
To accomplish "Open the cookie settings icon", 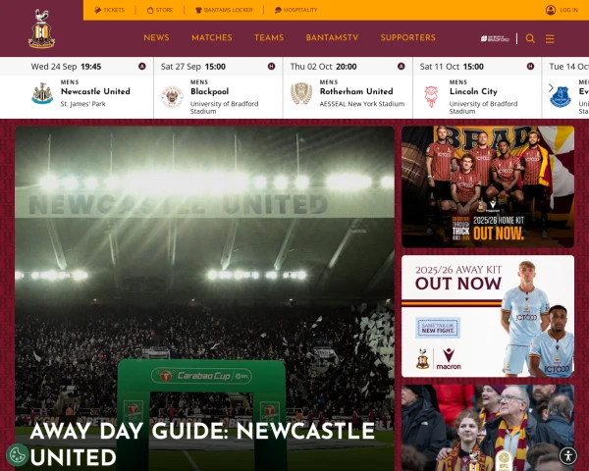I will click(x=17, y=455).
